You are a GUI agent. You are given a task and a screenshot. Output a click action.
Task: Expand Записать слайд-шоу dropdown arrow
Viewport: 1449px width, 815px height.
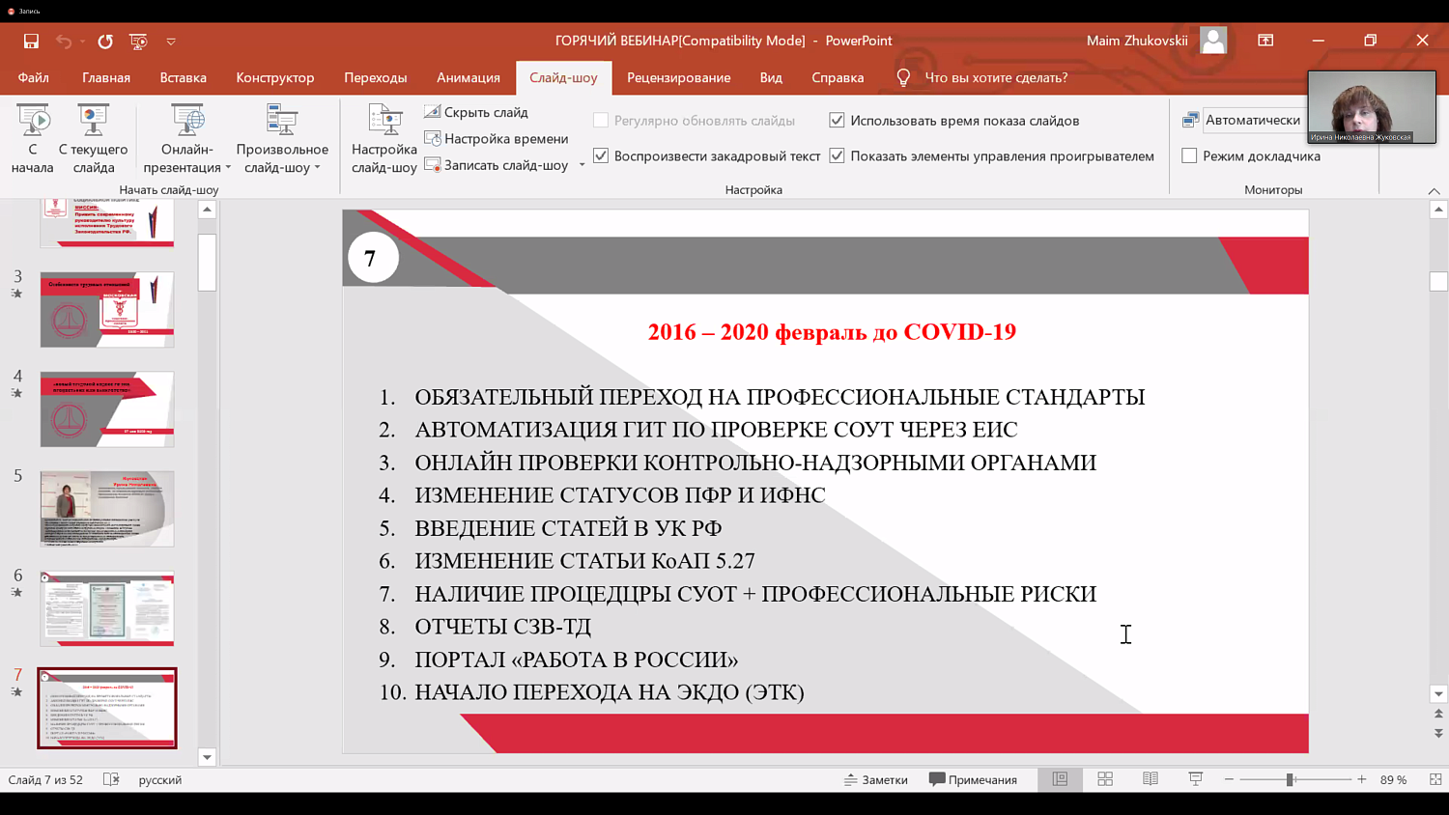click(582, 165)
